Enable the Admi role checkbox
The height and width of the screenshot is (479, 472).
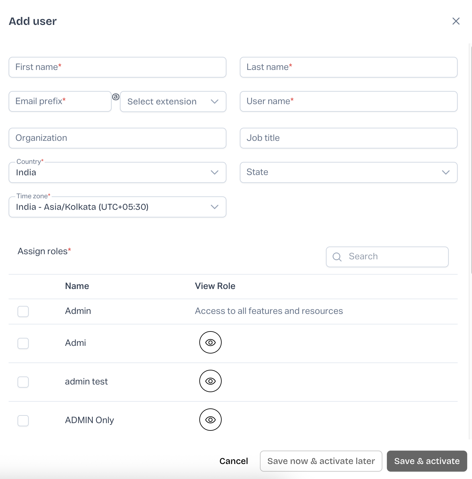tap(23, 343)
